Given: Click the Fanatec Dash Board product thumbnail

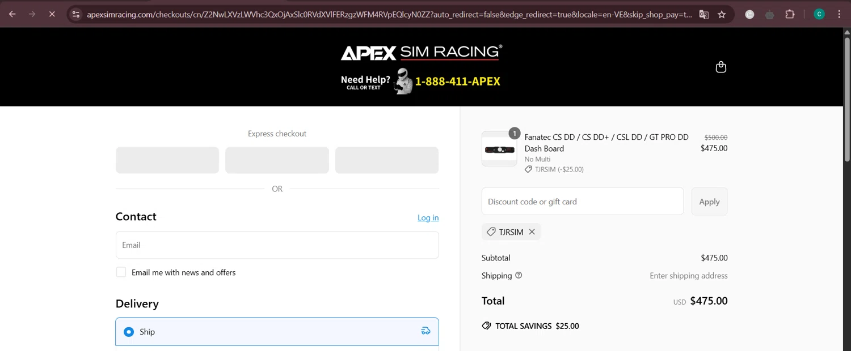Looking at the screenshot, I should [x=499, y=149].
